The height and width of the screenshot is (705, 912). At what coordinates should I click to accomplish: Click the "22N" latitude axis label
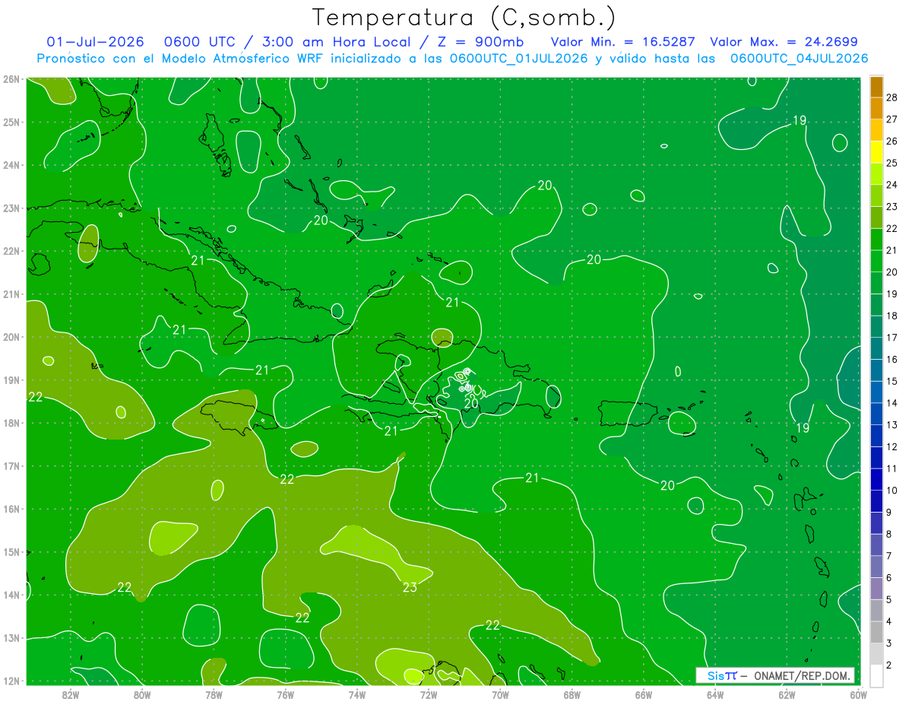[x=11, y=251]
